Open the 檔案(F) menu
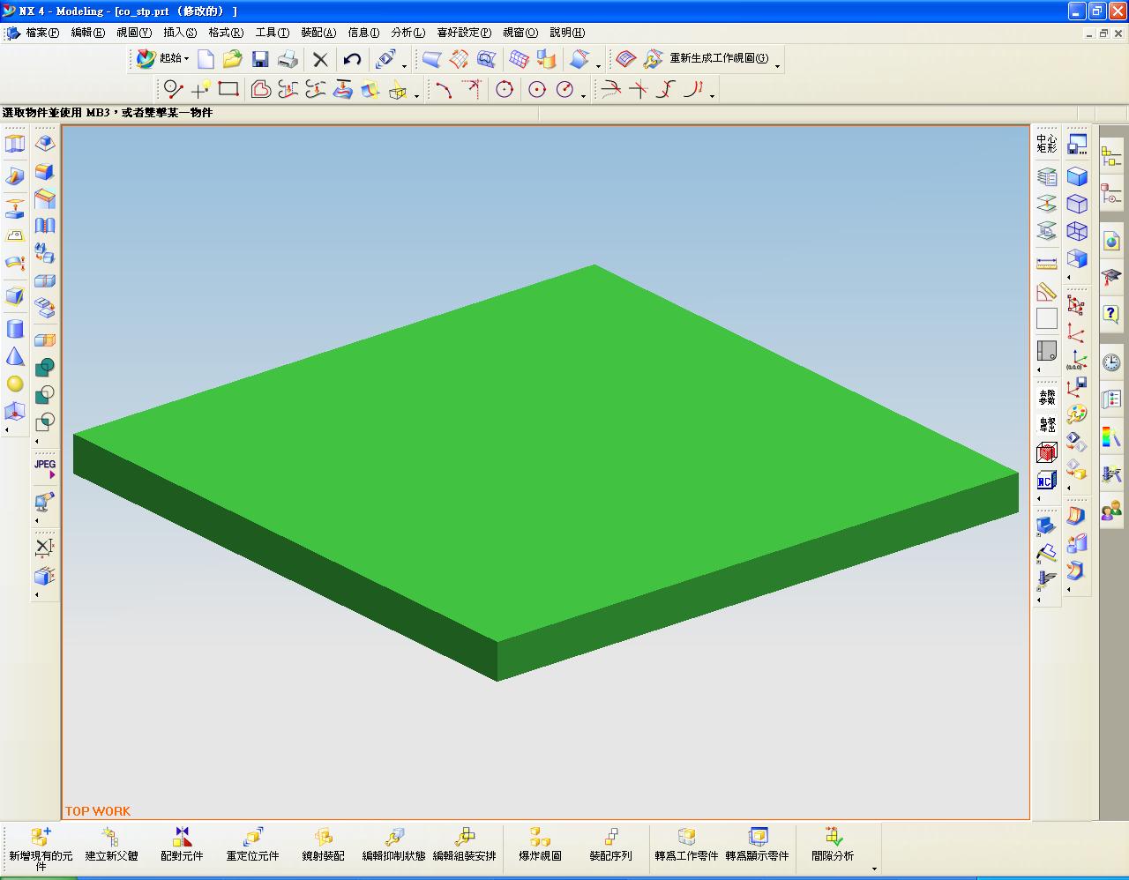This screenshot has height=880, width=1129. (x=41, y=33)
